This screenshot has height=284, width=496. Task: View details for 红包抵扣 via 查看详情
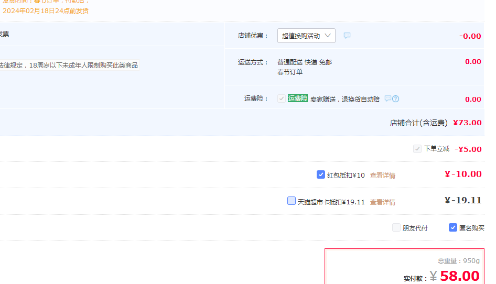[x=382, y=175]
